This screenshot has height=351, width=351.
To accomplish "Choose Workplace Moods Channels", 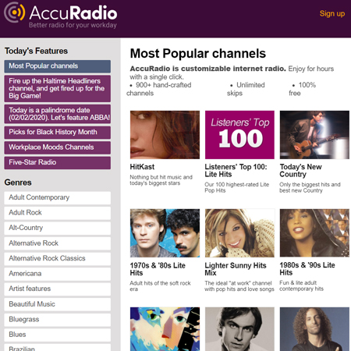I will click(x=58, y=147).
